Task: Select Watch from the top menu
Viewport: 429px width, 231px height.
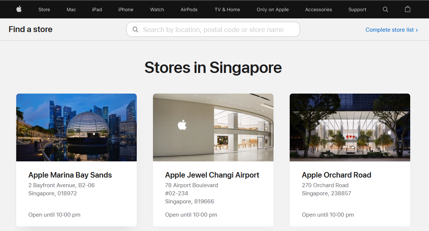Action: [x=157, y=10]
